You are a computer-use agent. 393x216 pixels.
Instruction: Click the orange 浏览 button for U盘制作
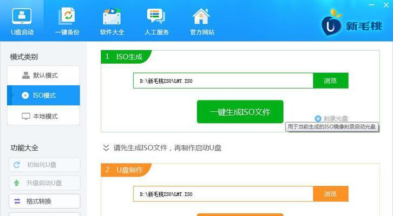pyautogui.click(x=331, y=194)
